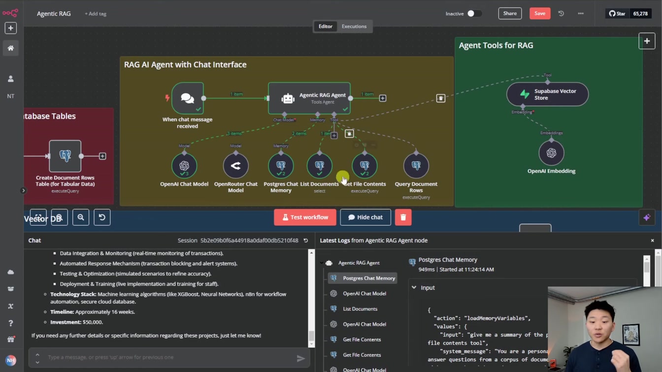Select the Get File Contents canvas node
The height and width of the screenshot is (372, 662).
click(364, 166)
